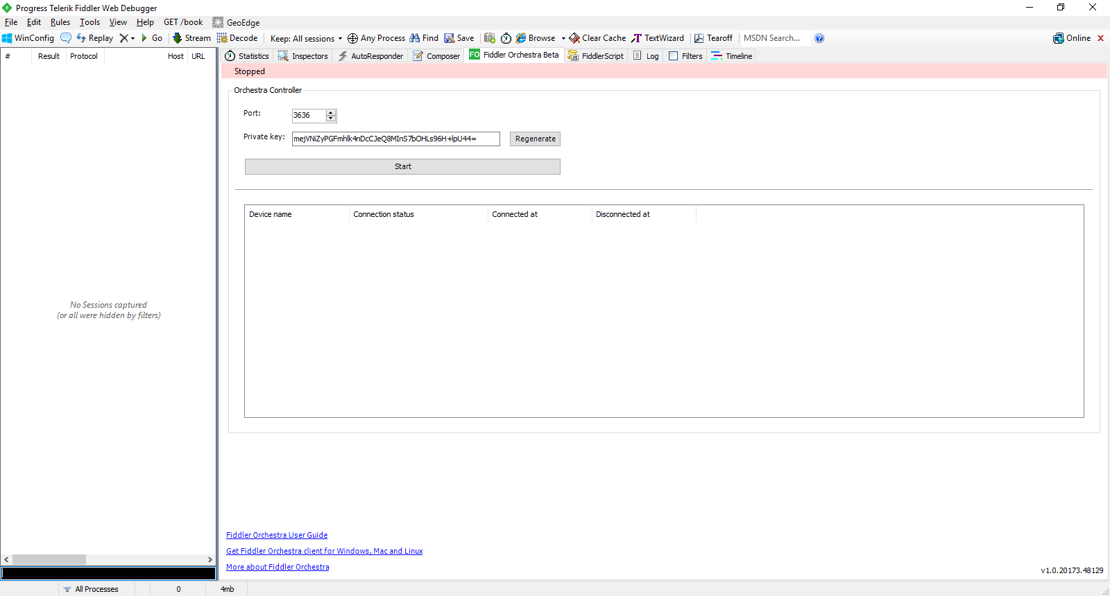This screenshot has height=596, width=1110.
Task: Open the Remove (X) dropdown arrow
Action: pyautogui.click(x=133, y=39)
